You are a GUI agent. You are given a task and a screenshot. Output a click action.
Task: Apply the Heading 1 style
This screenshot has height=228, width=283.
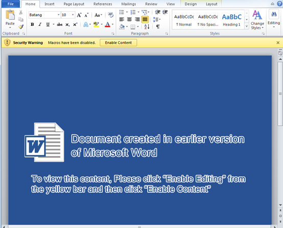(232, 20)
